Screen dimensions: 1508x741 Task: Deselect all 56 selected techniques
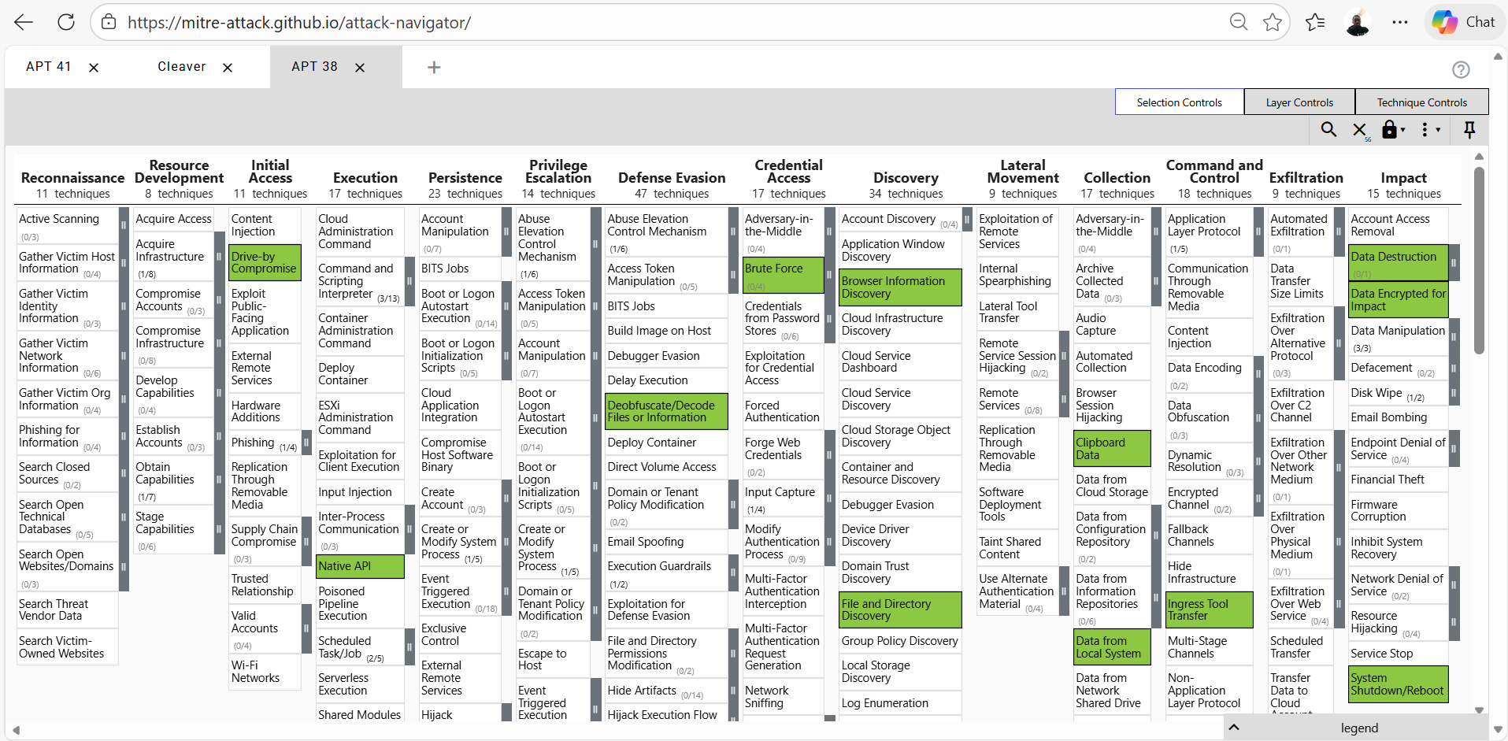tap(1360, 130)
